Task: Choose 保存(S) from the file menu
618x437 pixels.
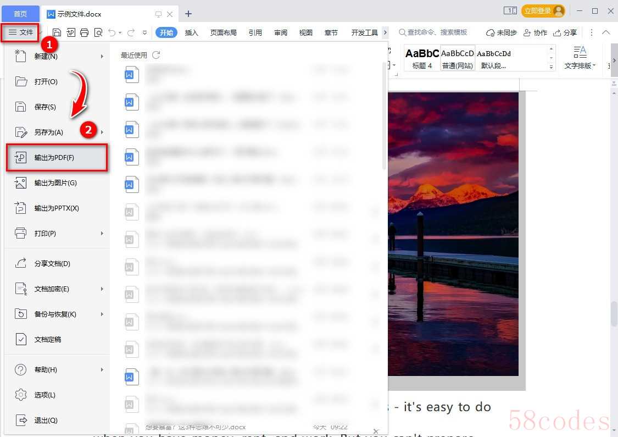Action: coord(58,107)
